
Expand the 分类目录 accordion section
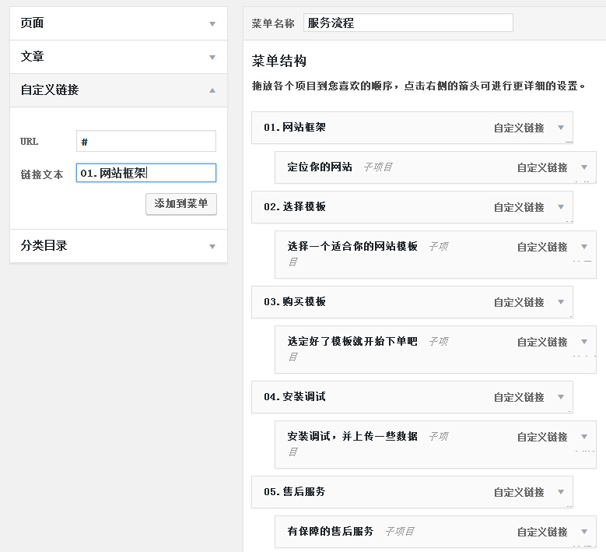point(212,247)
